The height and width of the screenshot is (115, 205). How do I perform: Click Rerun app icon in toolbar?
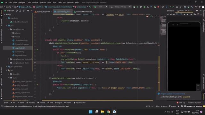click(x=134, y=7)
